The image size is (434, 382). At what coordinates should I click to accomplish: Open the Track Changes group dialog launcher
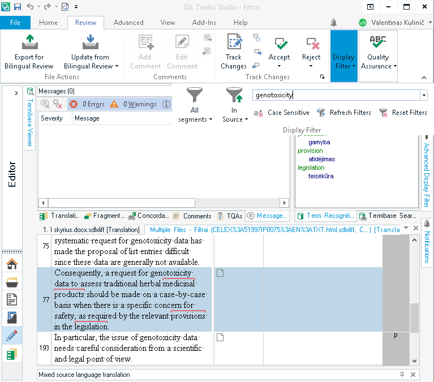322,77
